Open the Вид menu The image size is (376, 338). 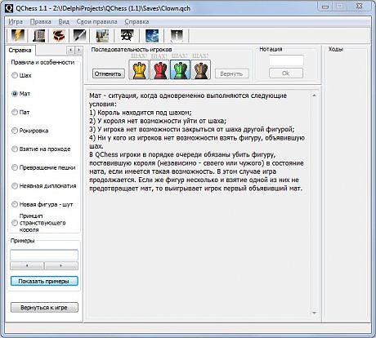64,21
